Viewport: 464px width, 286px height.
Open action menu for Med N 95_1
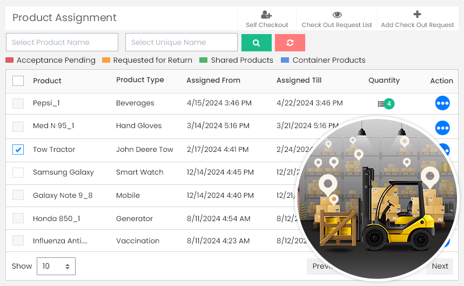click(442, 128)
